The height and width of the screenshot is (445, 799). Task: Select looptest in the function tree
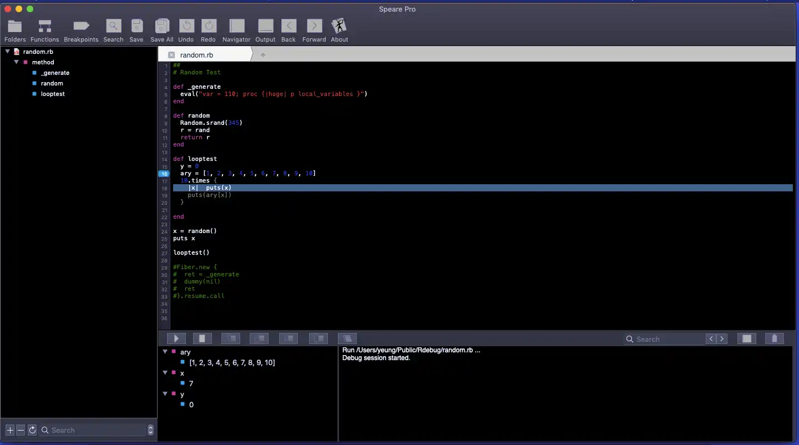tap(53, 94)
